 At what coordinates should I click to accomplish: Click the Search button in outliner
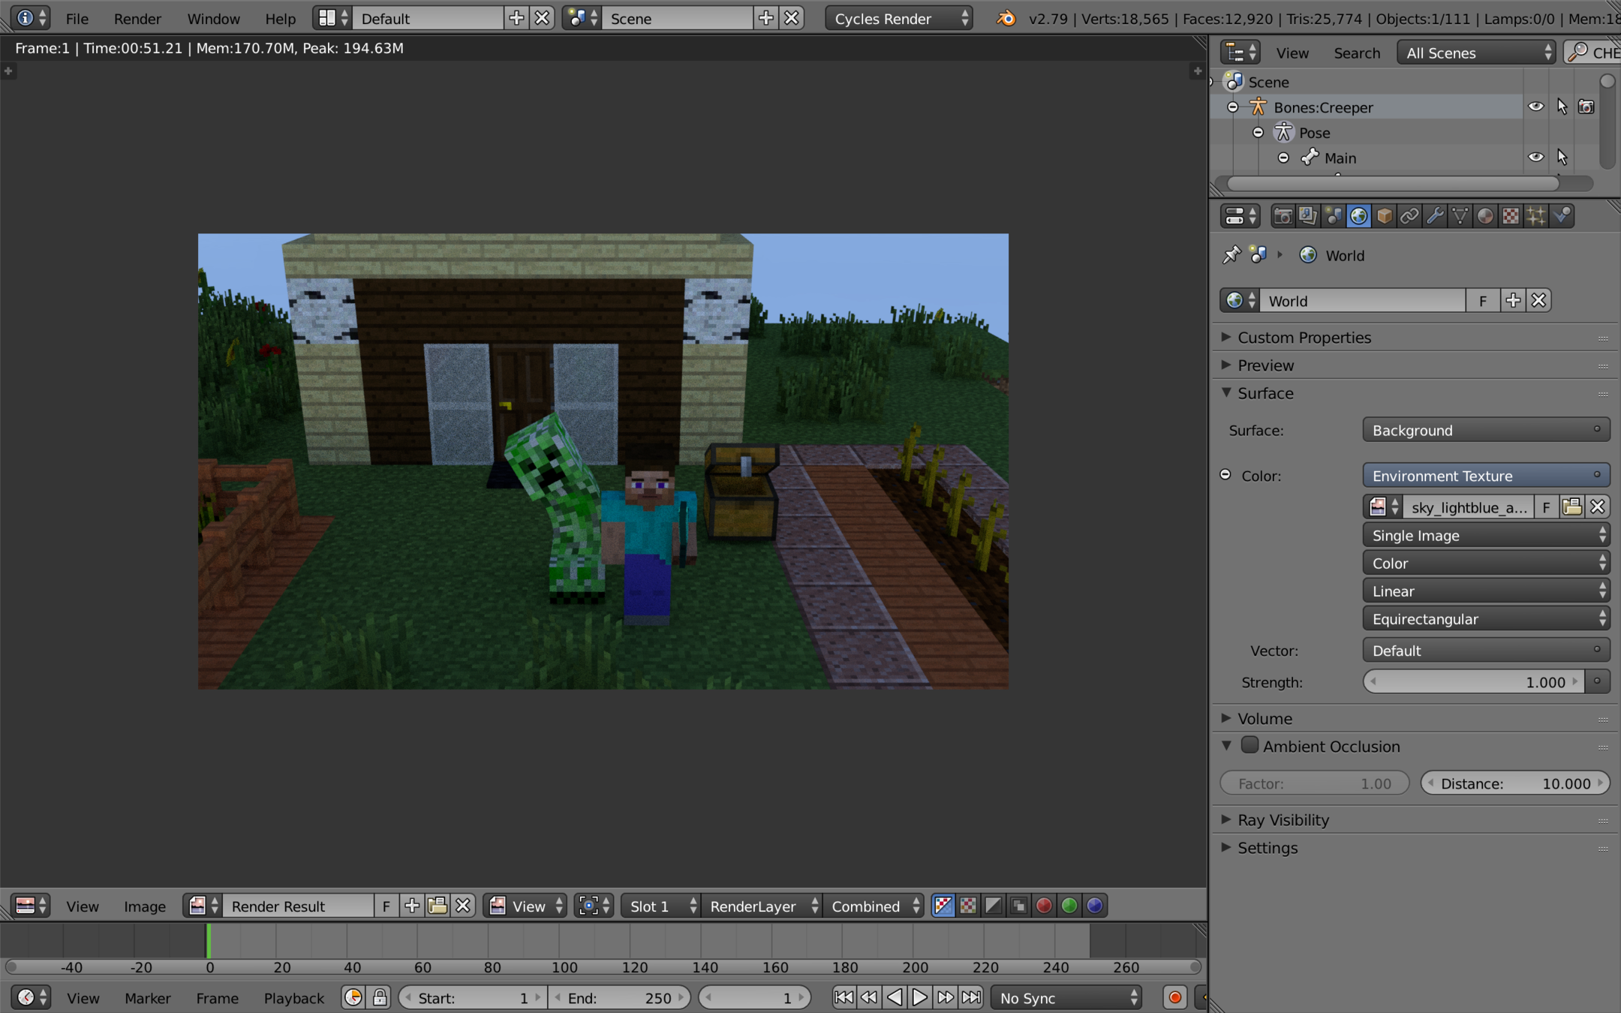(x=1356, y=53)
